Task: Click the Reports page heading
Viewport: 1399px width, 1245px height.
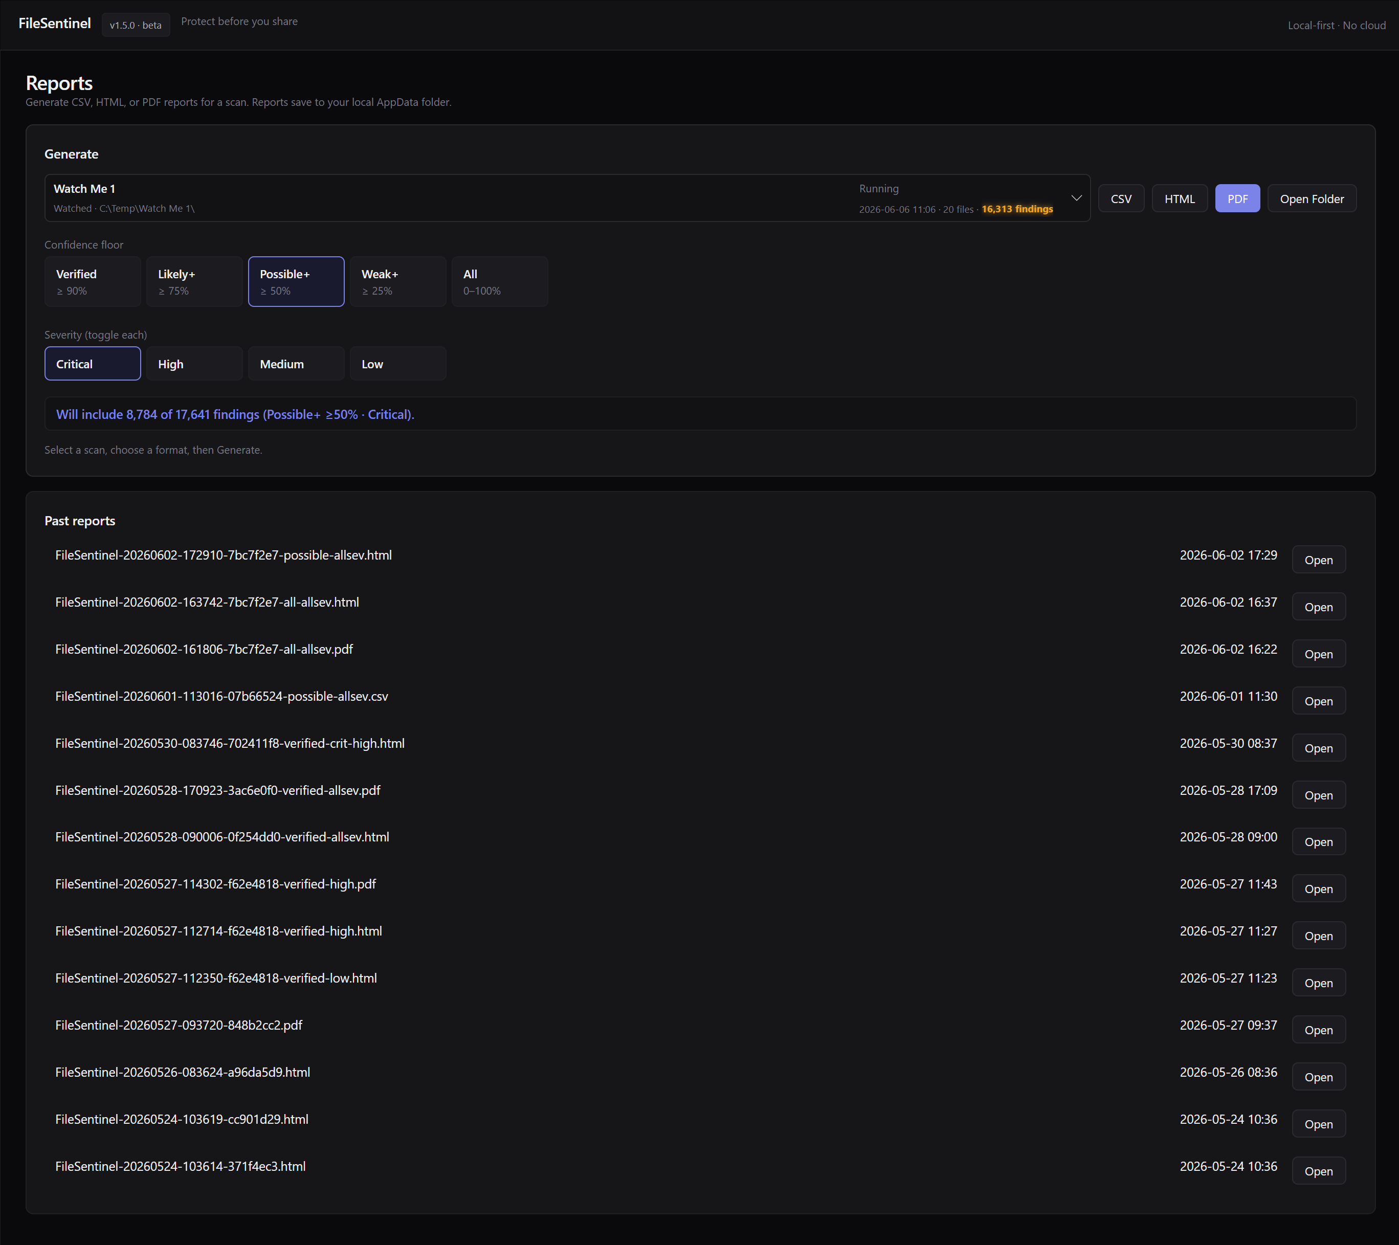Action: 59,83
